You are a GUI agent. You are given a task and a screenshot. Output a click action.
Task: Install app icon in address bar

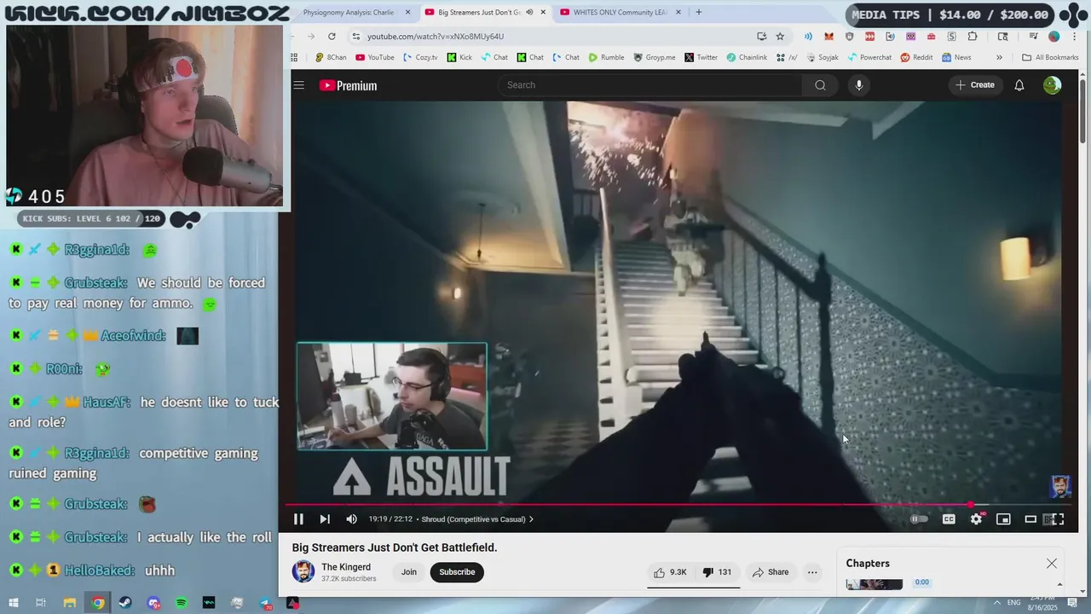click(761, 36)
